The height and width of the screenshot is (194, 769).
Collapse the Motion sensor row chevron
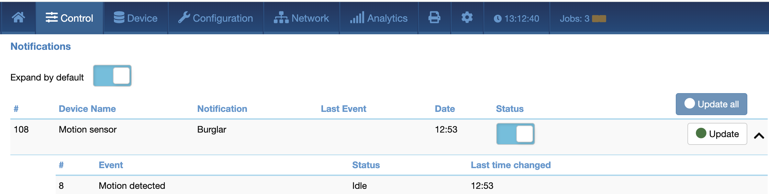pyautogui.click(x=759, y=136)
